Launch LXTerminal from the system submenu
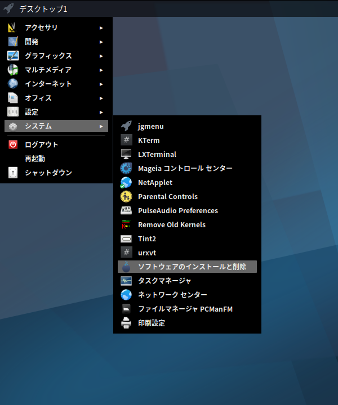The image size is (338, 405). coord(187,155)
